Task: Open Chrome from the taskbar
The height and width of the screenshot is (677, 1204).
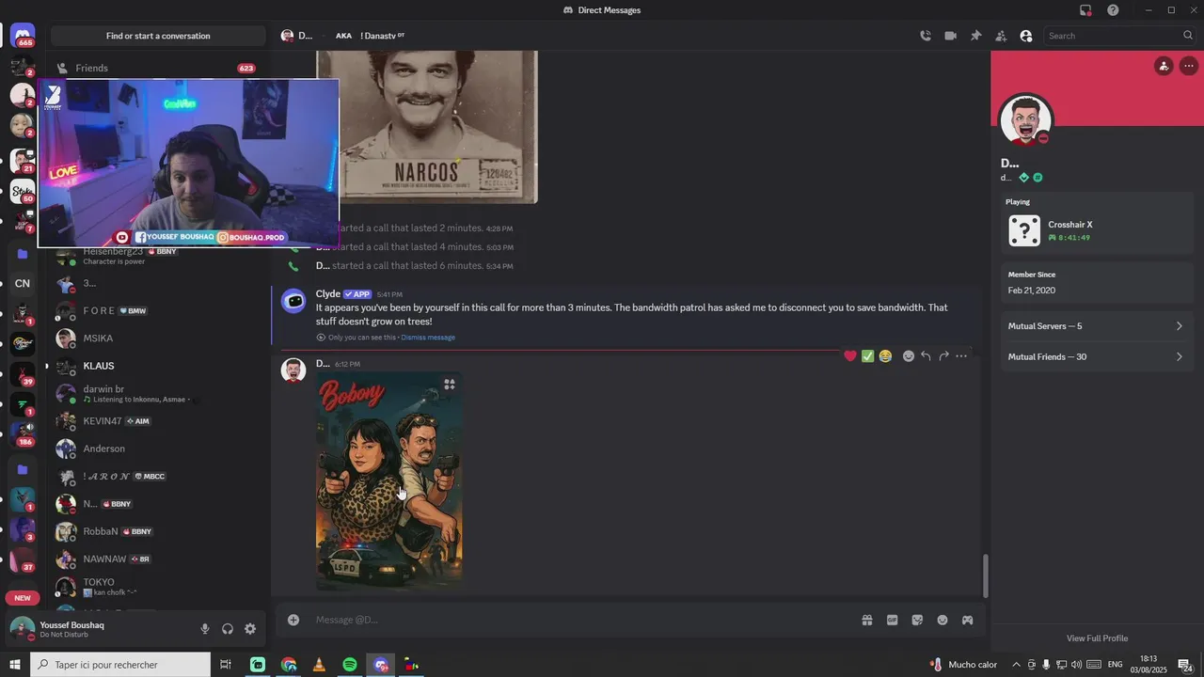Action: pyautogui.click(x=289, y=665)
